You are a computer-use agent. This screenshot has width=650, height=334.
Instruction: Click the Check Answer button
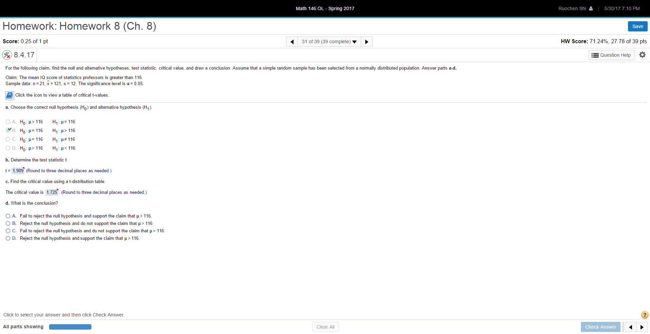601,327
